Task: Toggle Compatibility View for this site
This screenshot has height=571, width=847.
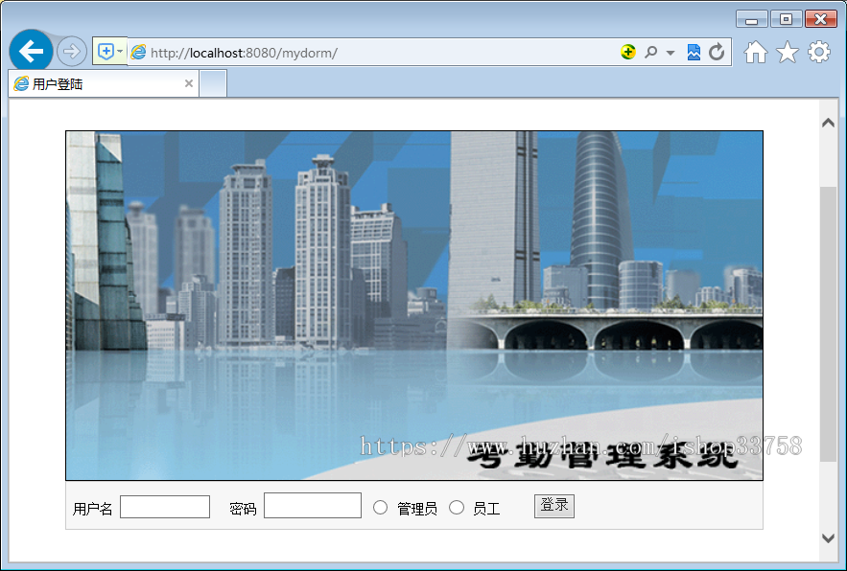Action: click(694, 51)
